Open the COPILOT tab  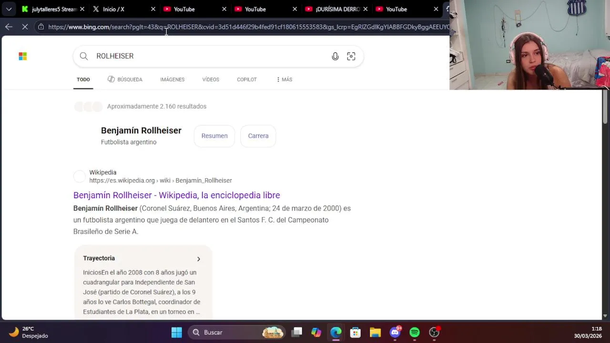point(247,80)
